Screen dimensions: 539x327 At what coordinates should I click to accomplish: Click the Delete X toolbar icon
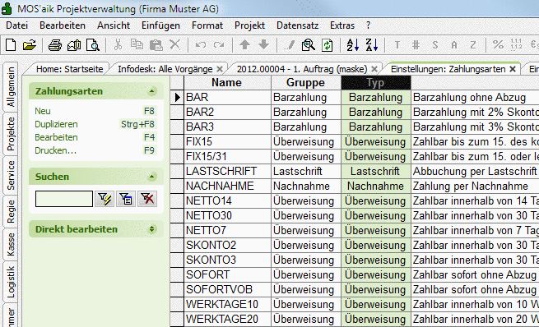(175, 44)
